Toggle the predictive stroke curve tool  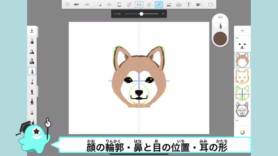[159, 4]
